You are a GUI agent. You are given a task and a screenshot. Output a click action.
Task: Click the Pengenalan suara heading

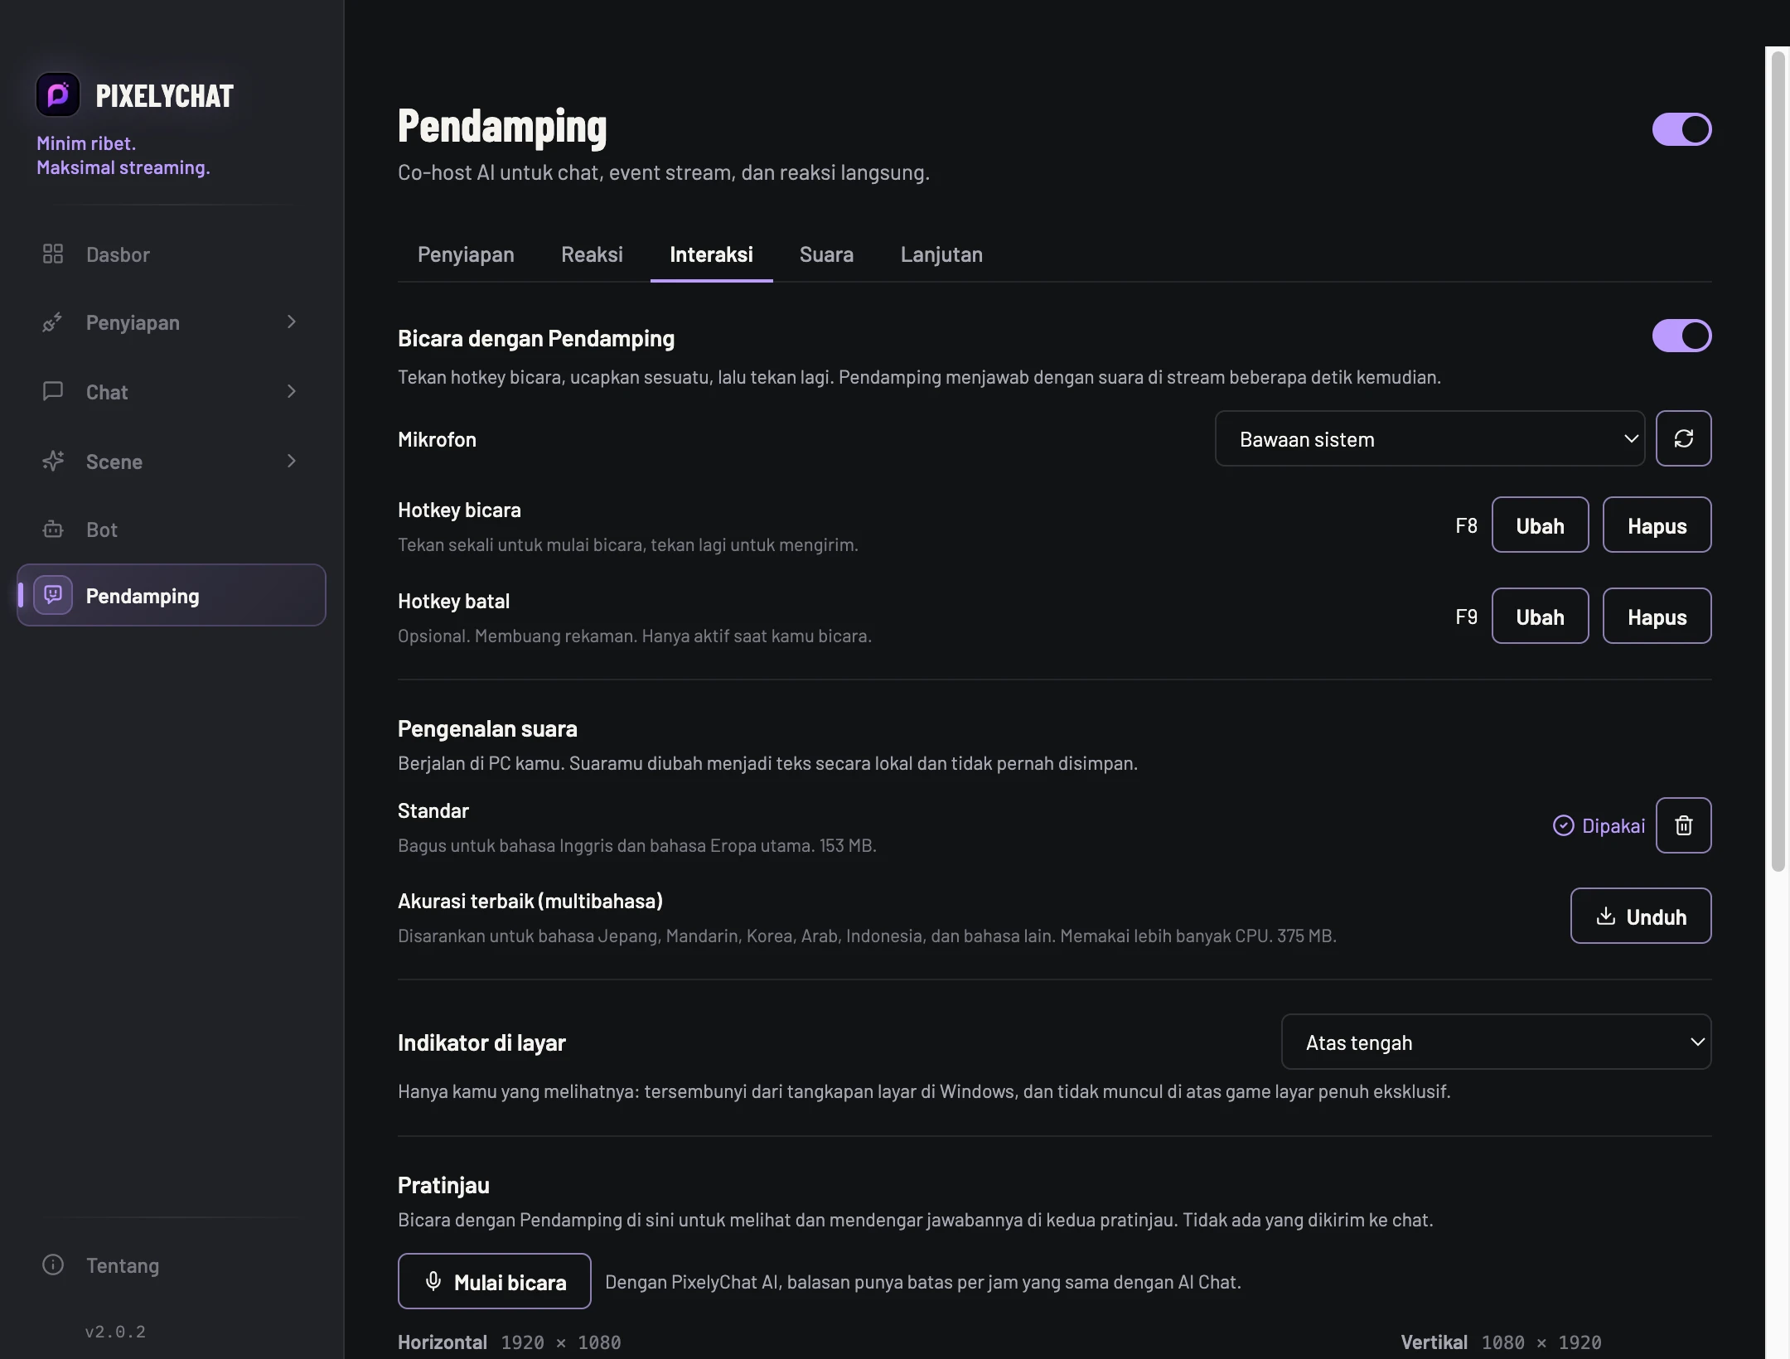coord(487,728)
